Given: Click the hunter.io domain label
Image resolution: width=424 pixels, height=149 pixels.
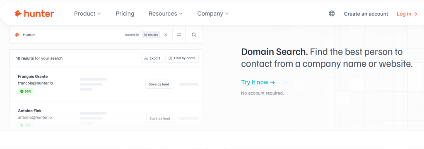Looking at the screenshot, I should [x=132, y=35].
